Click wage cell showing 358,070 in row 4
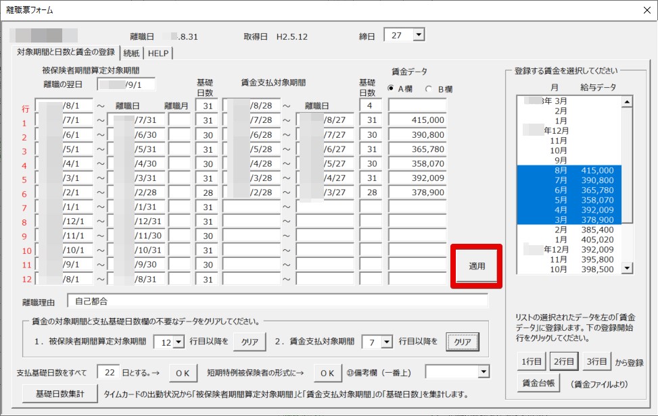 pos(417,163)
